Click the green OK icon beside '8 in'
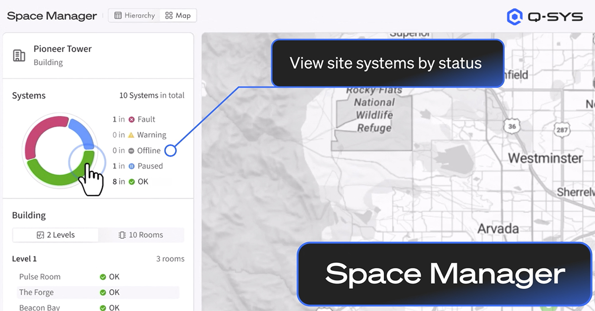This screenshot has height=311, width=595. coord(131,182)
